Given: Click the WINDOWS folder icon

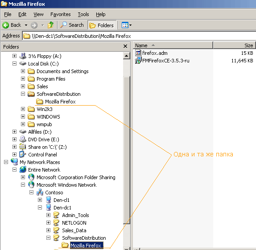Looking at the screenshot, I should point(31,117).
